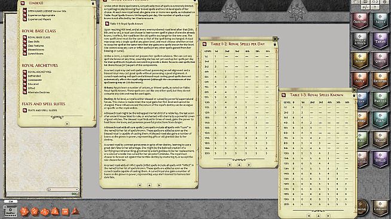Viewport: 391px width, 219px height.
Task: Toggle lock on Table 1-3 window
Action: 354,95
